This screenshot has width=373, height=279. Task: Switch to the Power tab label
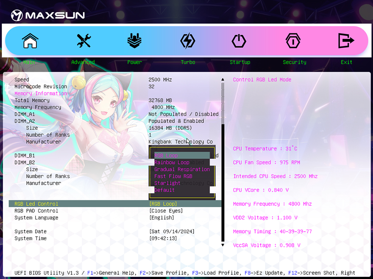[x=134, y=62]
